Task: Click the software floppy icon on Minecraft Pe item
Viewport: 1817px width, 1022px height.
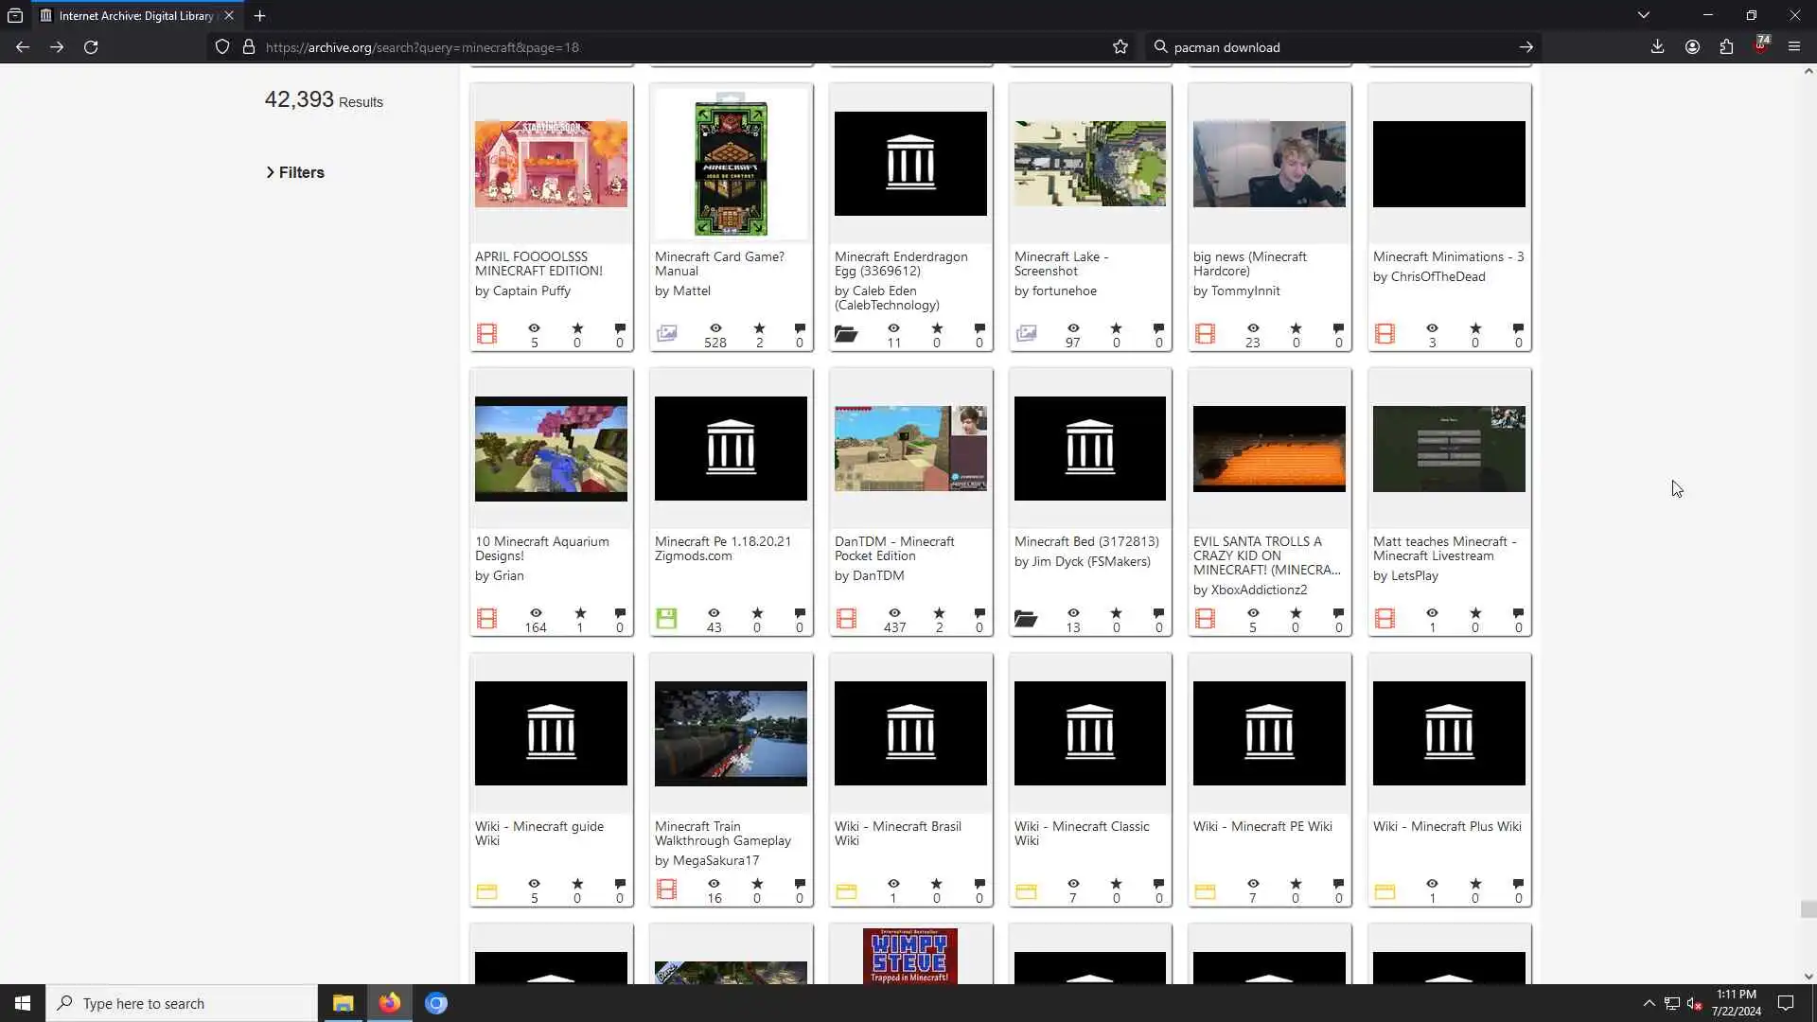Action: tap(666, 619)
